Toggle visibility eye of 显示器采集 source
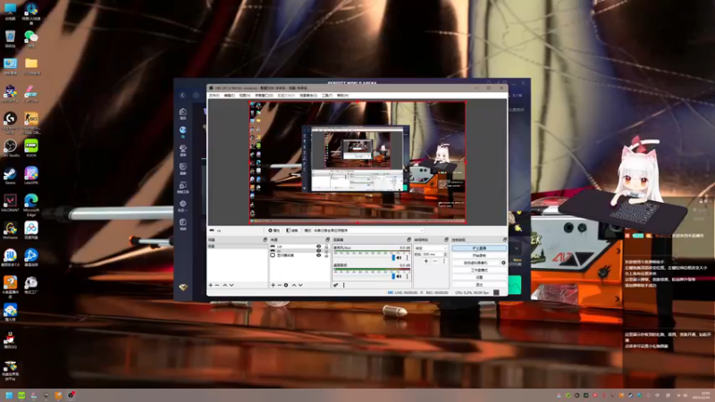This screenshot has width=715, height=402. coord(319,255)
